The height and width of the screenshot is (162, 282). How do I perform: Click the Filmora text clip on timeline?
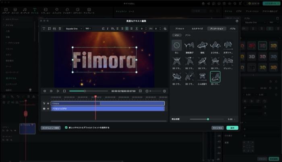108,103
